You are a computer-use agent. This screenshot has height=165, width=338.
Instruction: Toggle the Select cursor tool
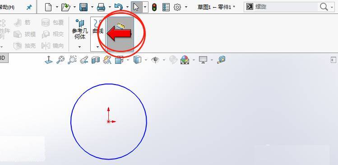pyautogui.click(x=136, y=7)
